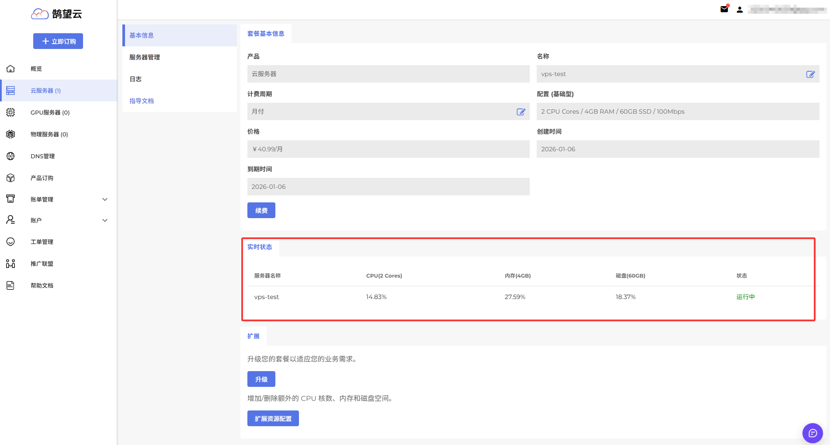The image size is (830, 445).
Task: Click the 立即订购 button
Action: pos(58,41)
